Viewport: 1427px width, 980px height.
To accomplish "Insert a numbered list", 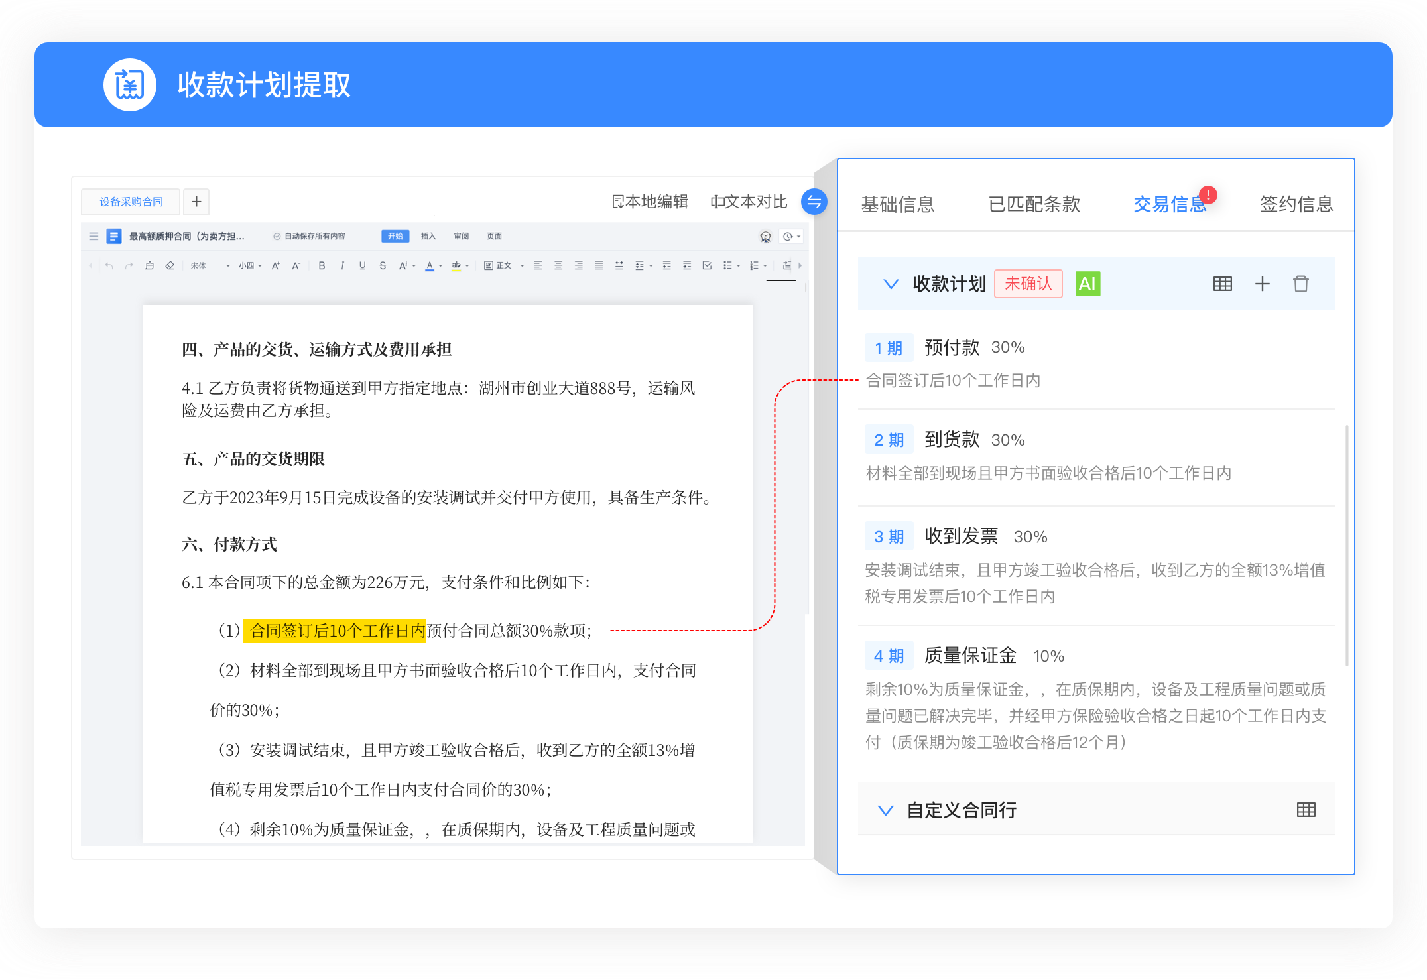I will (x=754, y=265).
